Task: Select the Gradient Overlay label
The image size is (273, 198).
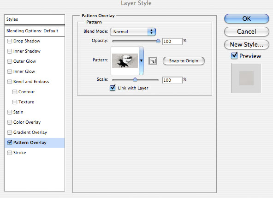Action: [x=30, y=132]
